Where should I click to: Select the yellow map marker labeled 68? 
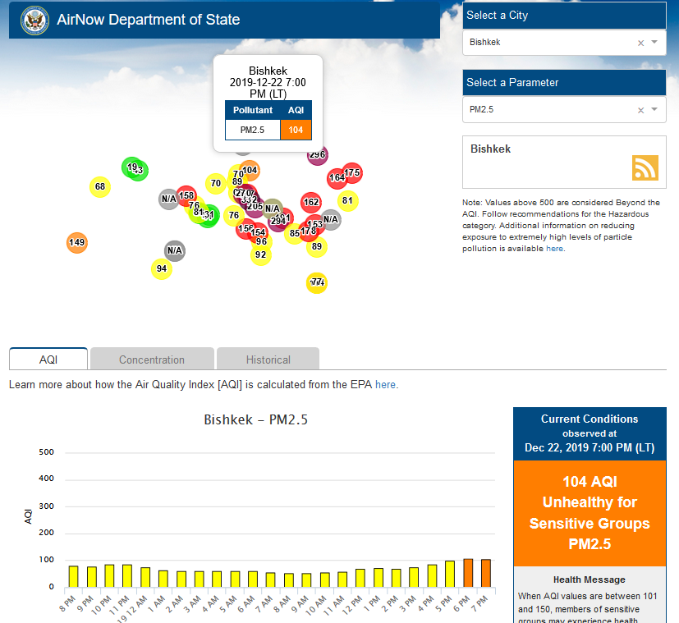click(100, 187)
